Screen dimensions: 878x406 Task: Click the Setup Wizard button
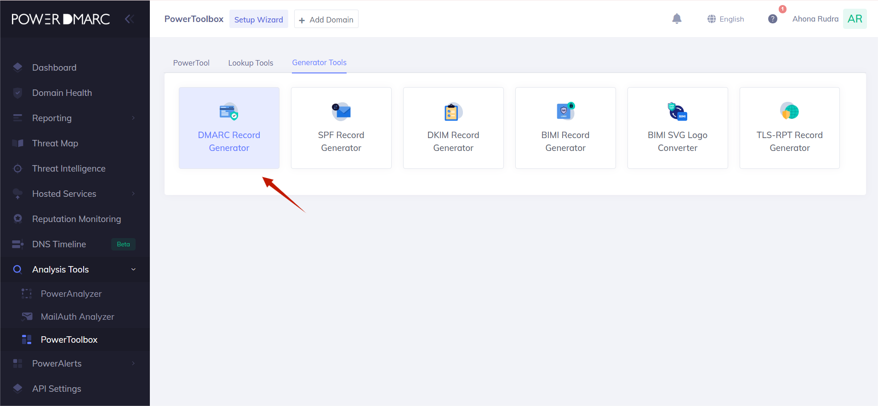pos(258,19)
